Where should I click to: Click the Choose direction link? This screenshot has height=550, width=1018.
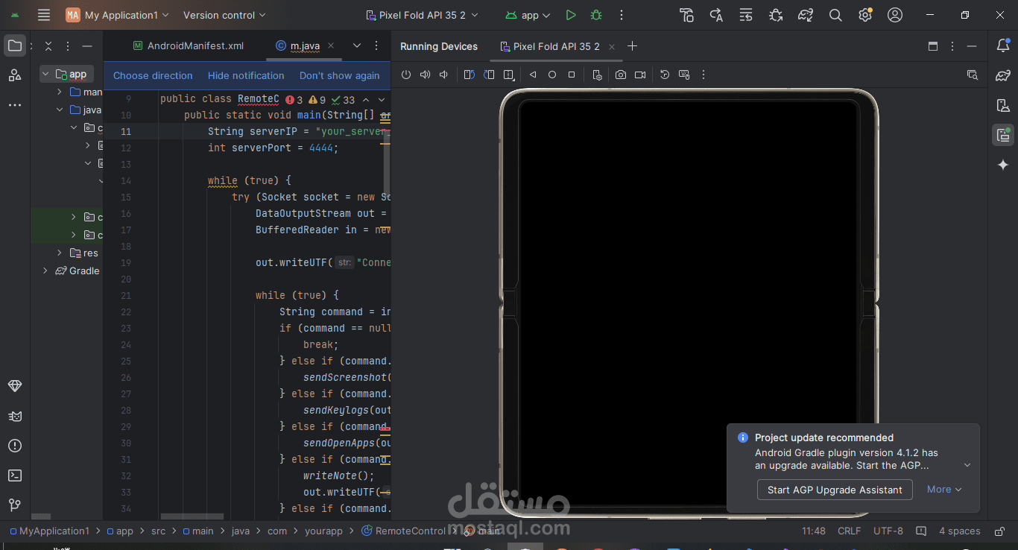153,75
